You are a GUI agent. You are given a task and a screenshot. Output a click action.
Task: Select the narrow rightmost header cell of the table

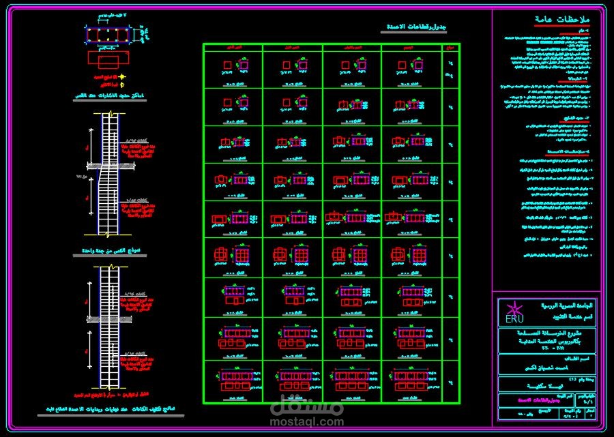coord(451,47)
